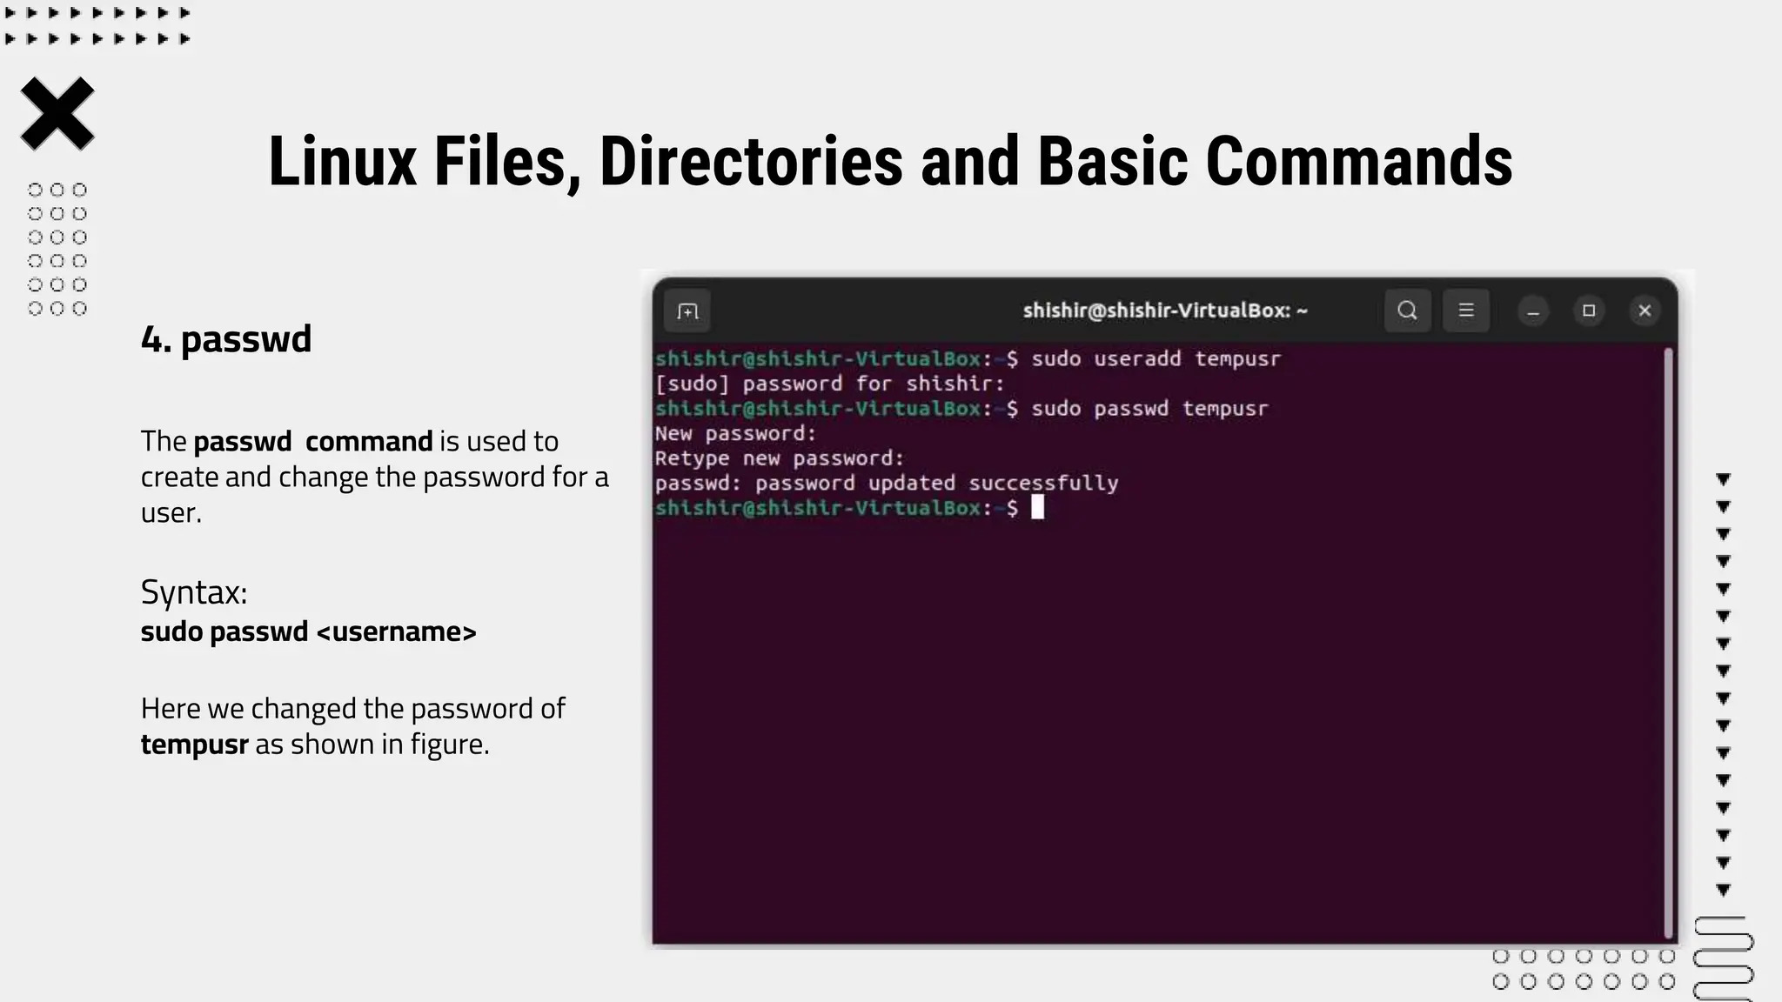Click the large black X mark

pyautogui.click(x=57, y=114)
